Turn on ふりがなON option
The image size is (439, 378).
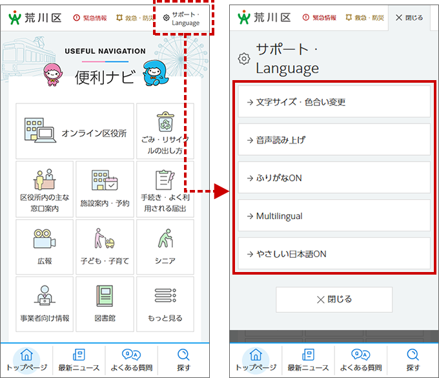334,178
